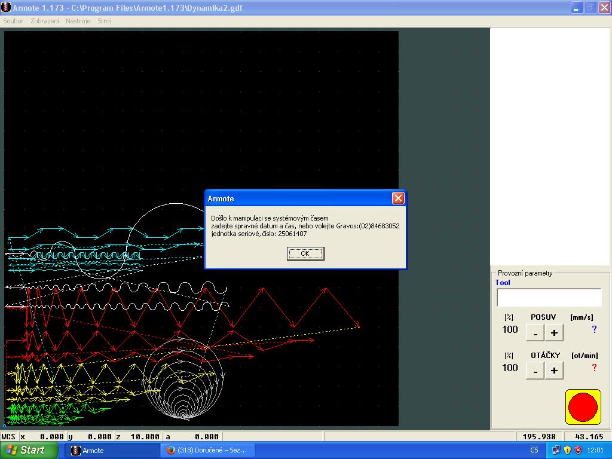The width and height of the screenshot is (612, 459).
Task: Switch to the Firefox Doručené taskbar window
Action: 207,451
